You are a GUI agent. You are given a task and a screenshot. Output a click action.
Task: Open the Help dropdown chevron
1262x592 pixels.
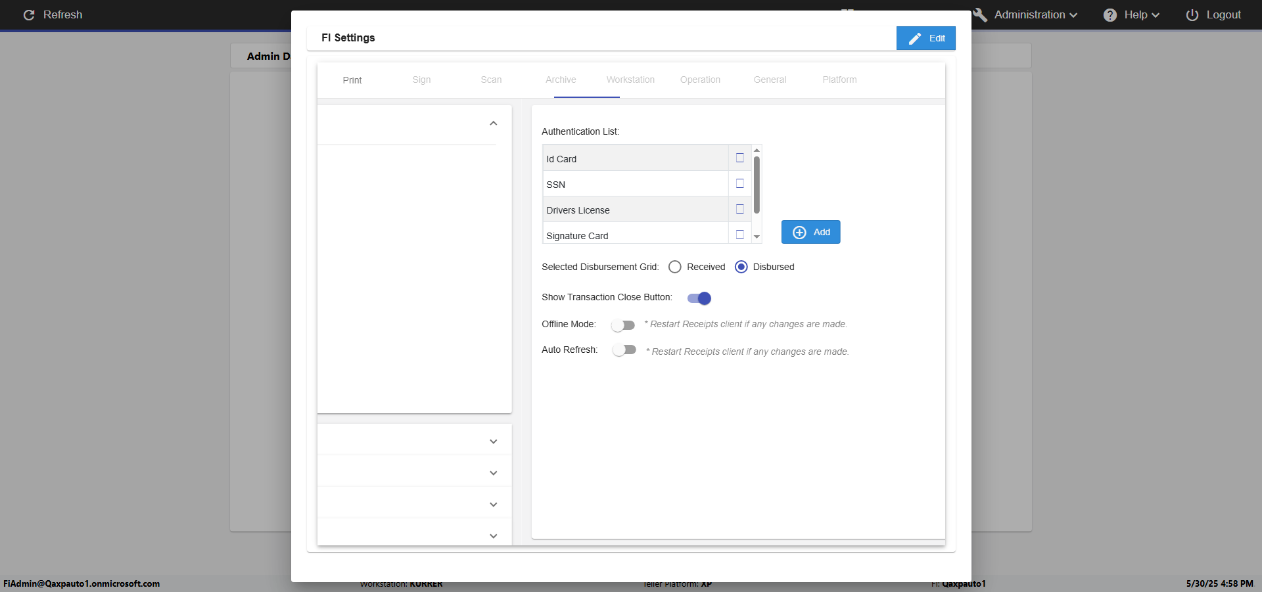pyautogui.click(x=1156, y=15)
